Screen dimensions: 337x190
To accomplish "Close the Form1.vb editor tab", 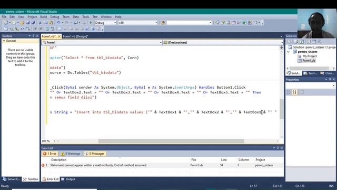I will click(x=59, y=36).
